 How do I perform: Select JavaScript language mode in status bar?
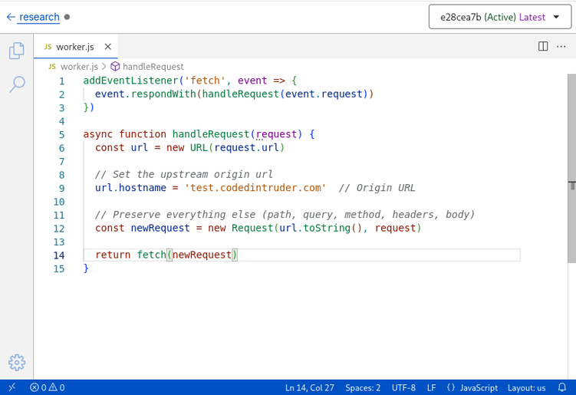[x=472, y=387]
